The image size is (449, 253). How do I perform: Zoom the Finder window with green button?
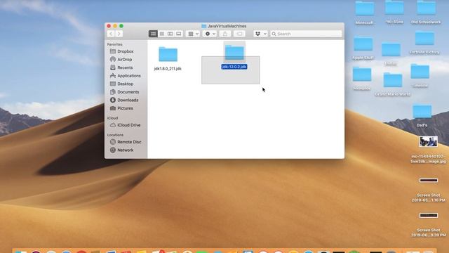[x=121, y=26]
